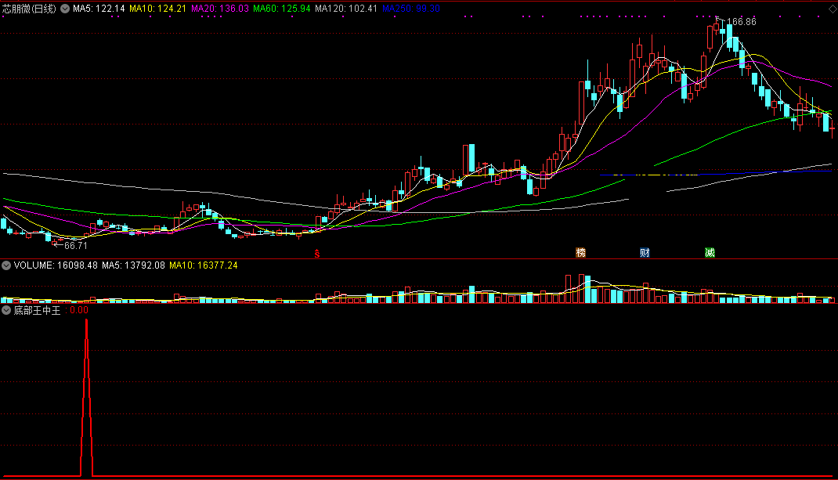838x480 pixels.
Task: Click the 66.71 low price label
Action: pyautogui.click(x=75, y=246)
